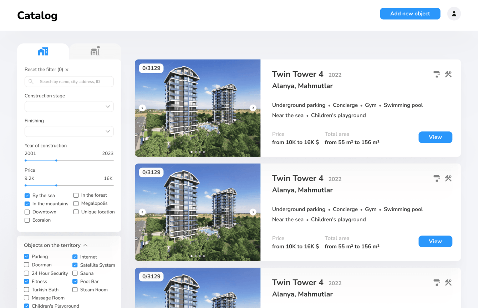Show previous photo of first listing
Screen dimensions: 478x308
(x=142, y=108)
